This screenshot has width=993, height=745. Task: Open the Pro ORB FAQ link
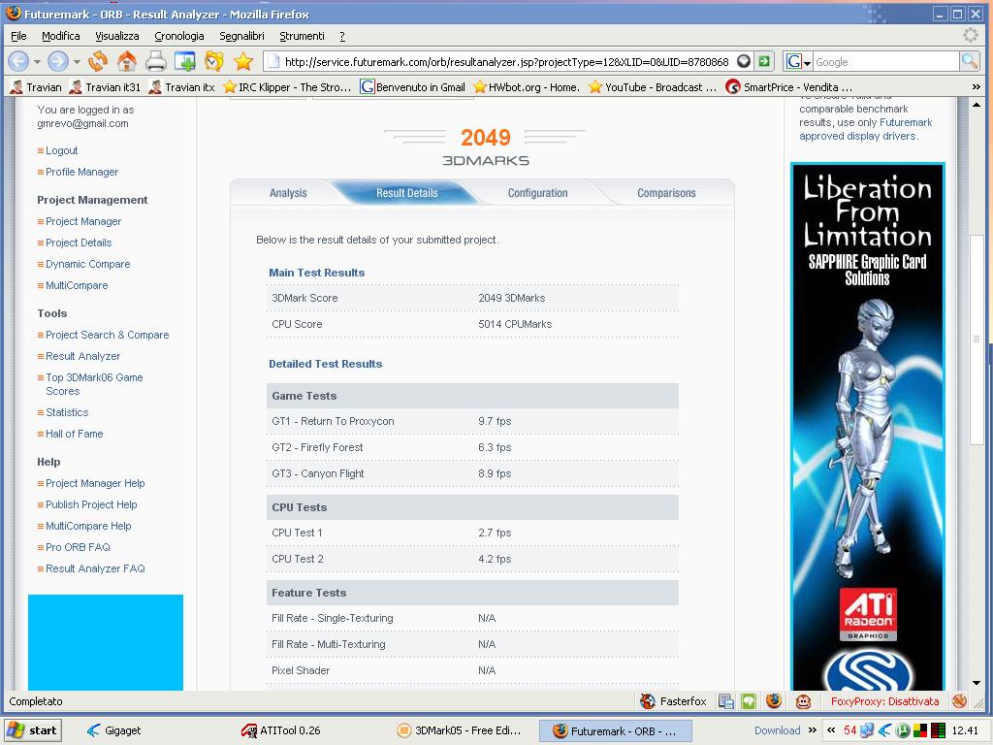point(78,547)
